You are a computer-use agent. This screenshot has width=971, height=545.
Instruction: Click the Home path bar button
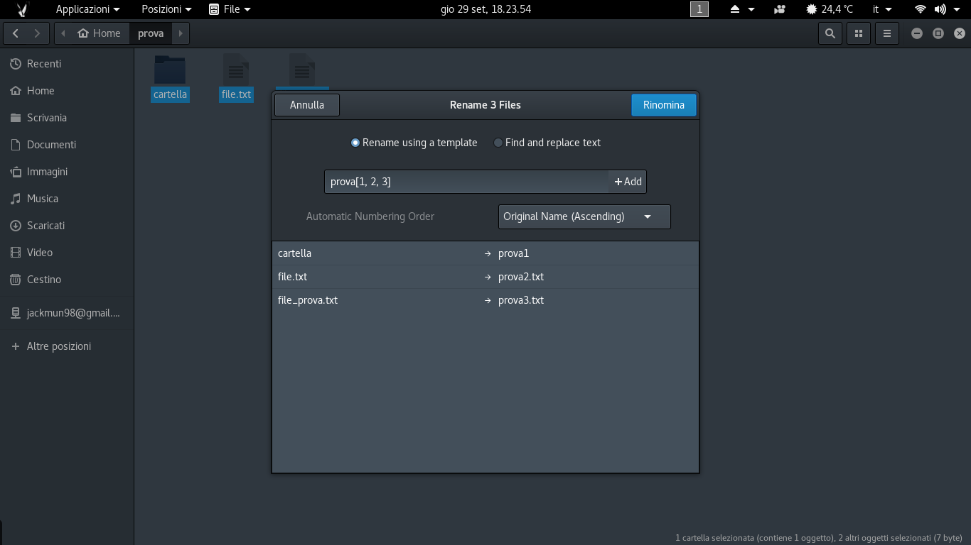tap(100, 33)
